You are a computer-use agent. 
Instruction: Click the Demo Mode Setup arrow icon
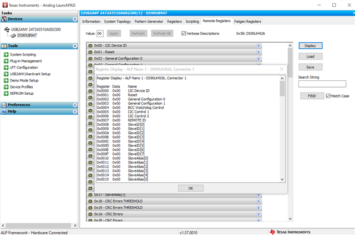[6, 80]
